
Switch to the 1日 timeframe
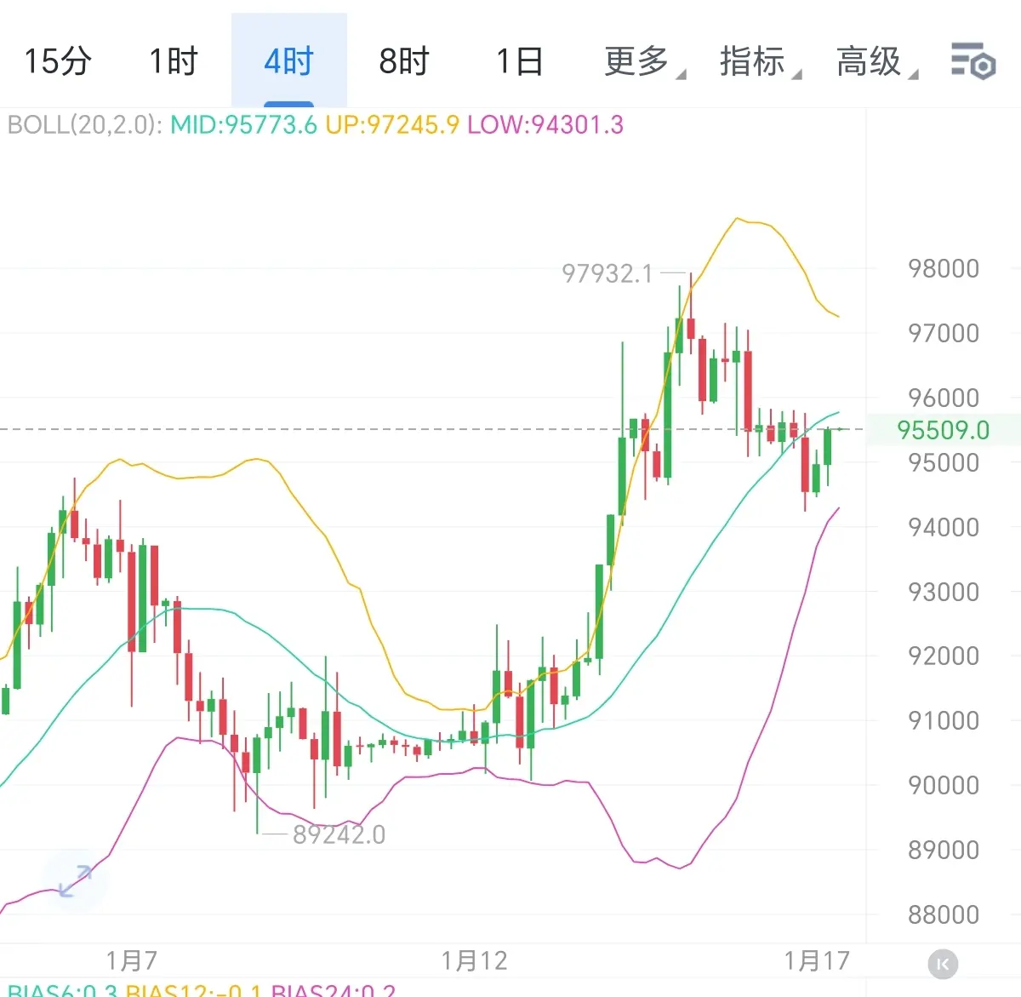click(519, 61)
